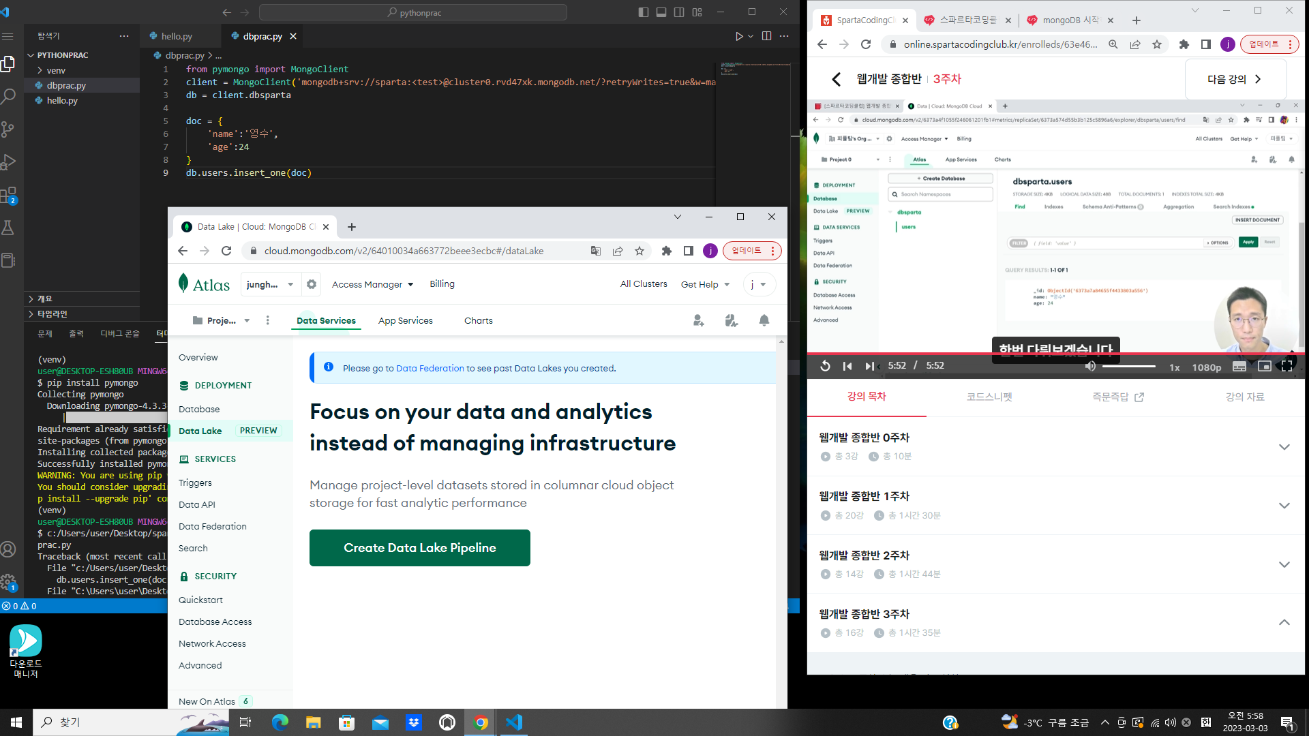
Task: Expand the 타임라인 section in VS Code
Action: tap(52, 314)
